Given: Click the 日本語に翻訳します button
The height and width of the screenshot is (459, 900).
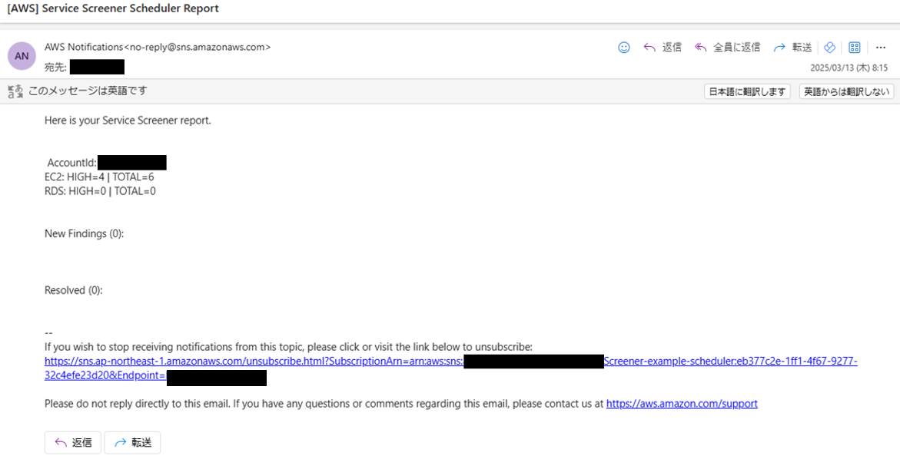Looking at the screenshot, I should pos(747,91).
